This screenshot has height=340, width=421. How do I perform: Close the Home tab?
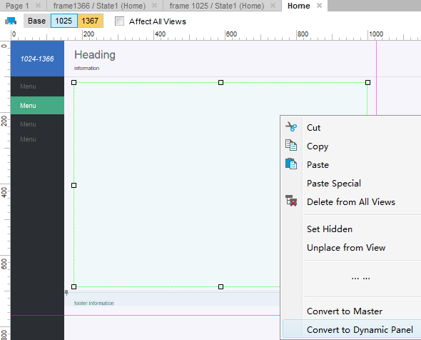(x=319, y=6)
